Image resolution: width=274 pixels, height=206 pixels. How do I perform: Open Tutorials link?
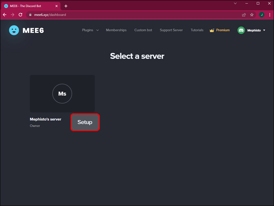197,30
